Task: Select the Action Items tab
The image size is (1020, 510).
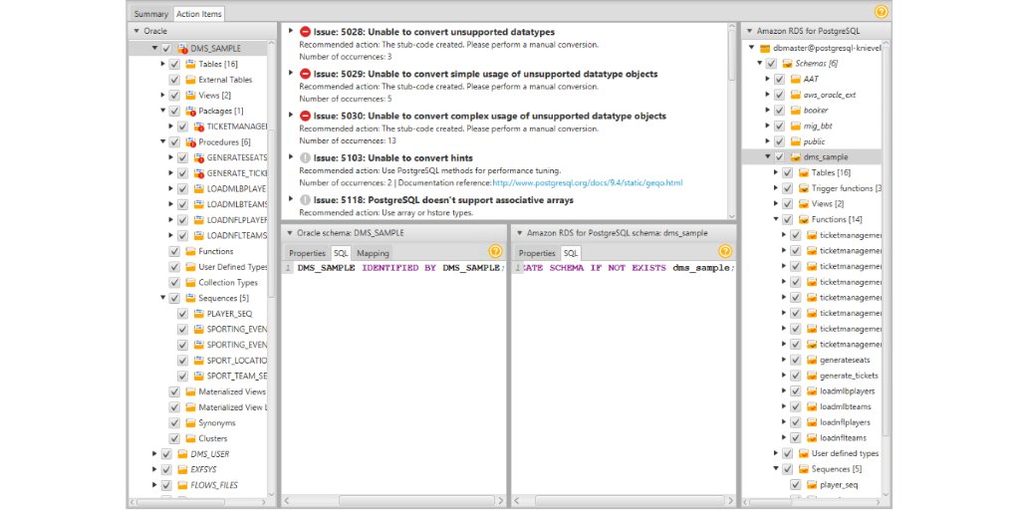Action: (x=199, y=14)
